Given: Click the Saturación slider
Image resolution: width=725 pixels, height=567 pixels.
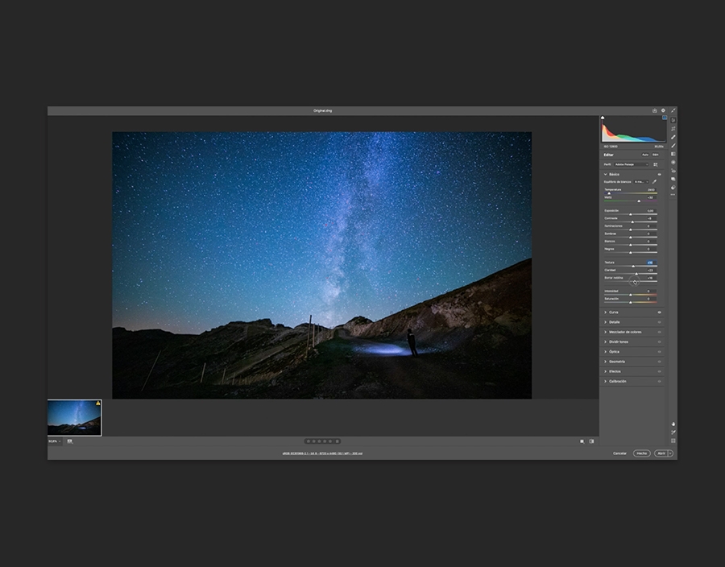Looking at the screenshot, I should [631, 302].
